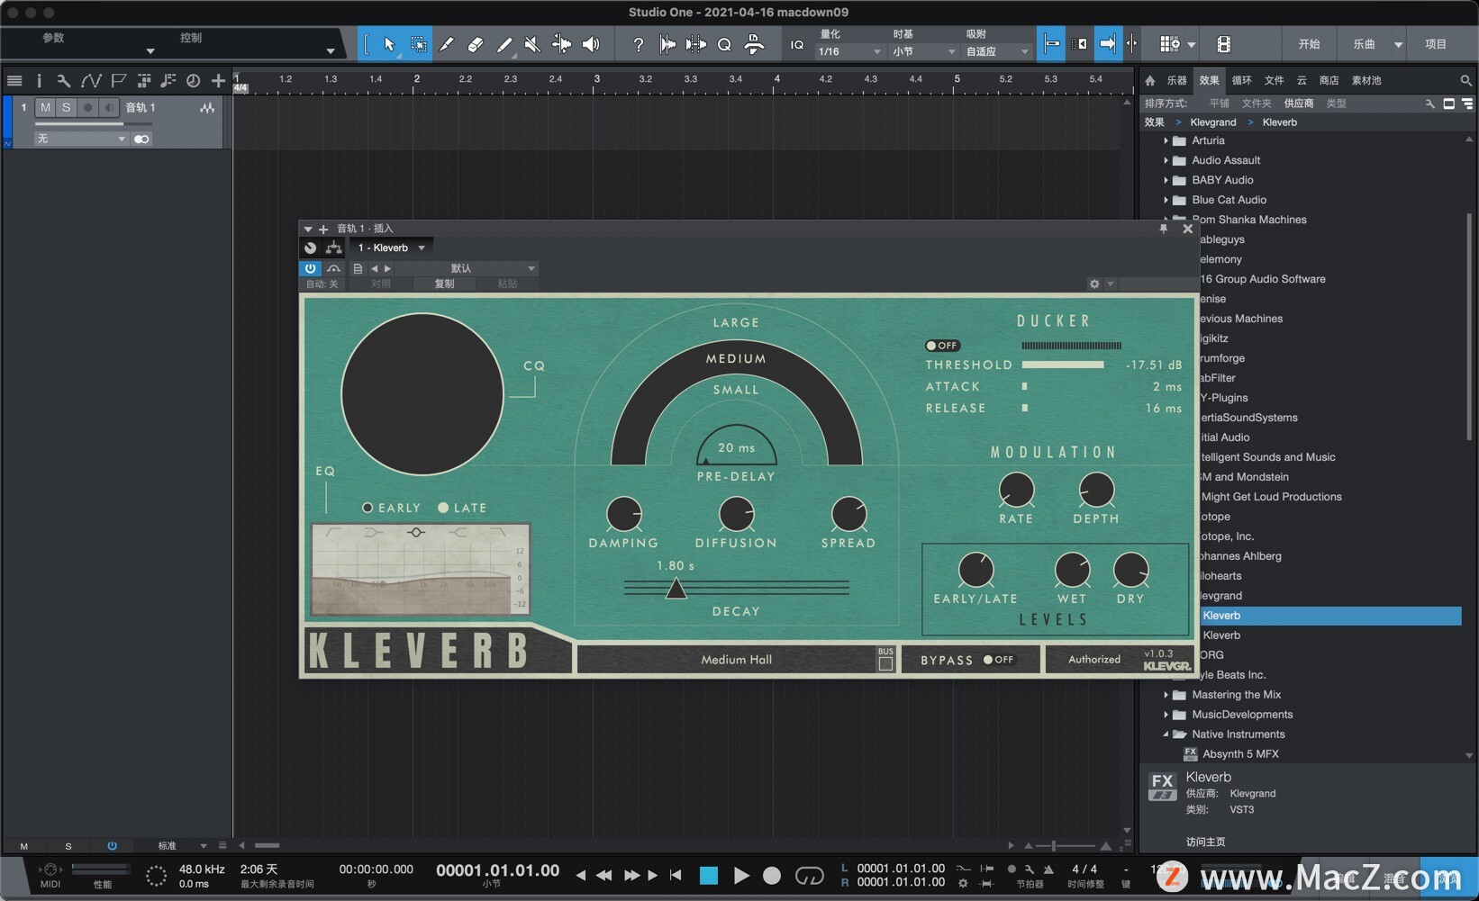Open 1 - Kleverb insert dropdown
1479x901 pixels.
[x=392, y=248]
